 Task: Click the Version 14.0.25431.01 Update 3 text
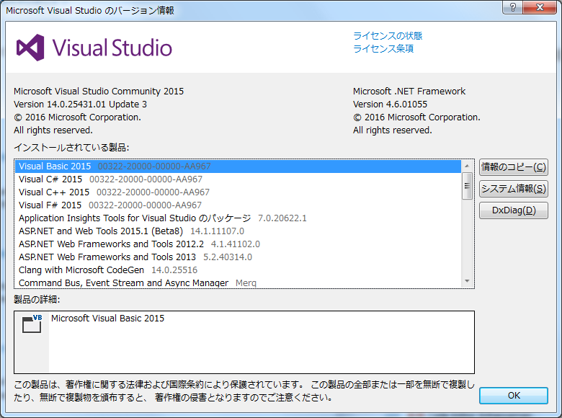point(80,104)
